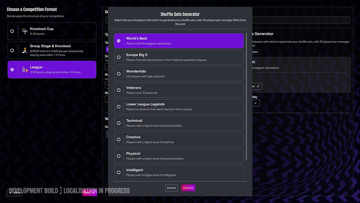The width and height of the screenshot is (360, 203).
Task: Choose the Technical pool radio button
Action: coord(119,123)
